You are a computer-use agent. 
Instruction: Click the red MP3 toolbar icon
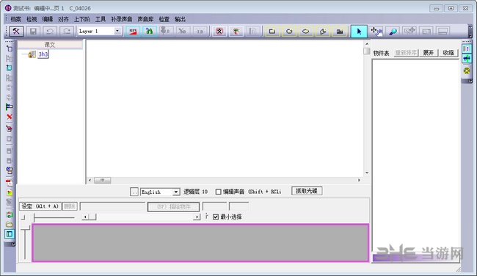click(x=133, y=31)
